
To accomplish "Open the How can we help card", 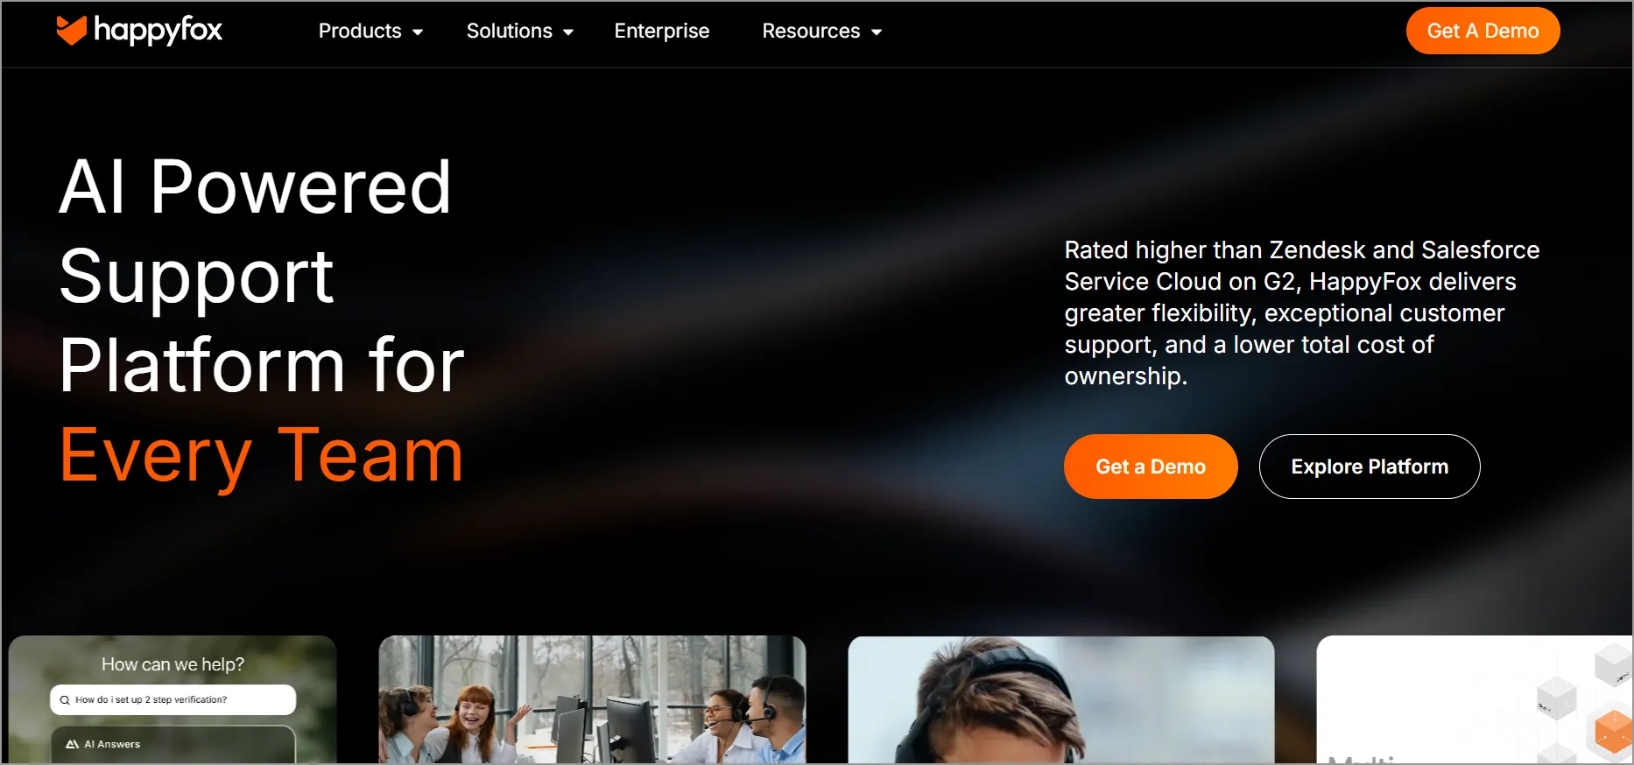I will 173,699.
